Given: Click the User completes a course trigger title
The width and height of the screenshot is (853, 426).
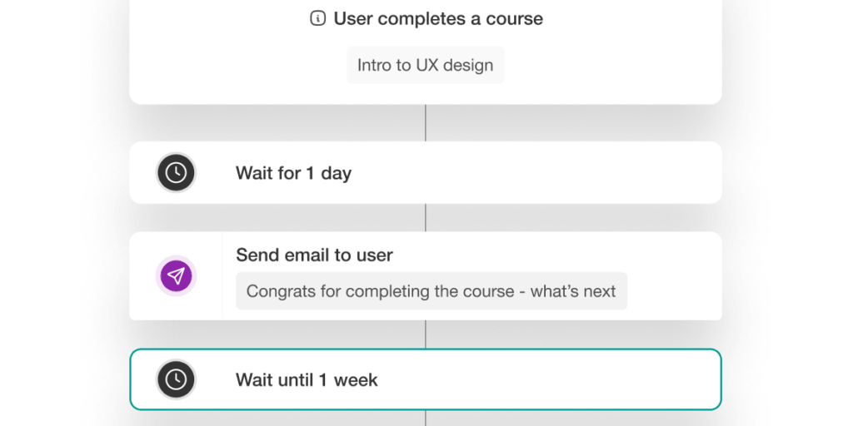Looking at the screenshot, I should point(438,18).
